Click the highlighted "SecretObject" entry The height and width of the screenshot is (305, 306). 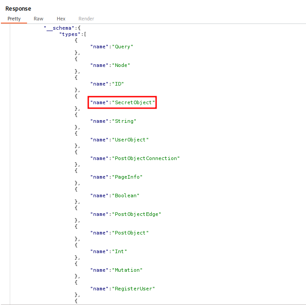(122, 102)
